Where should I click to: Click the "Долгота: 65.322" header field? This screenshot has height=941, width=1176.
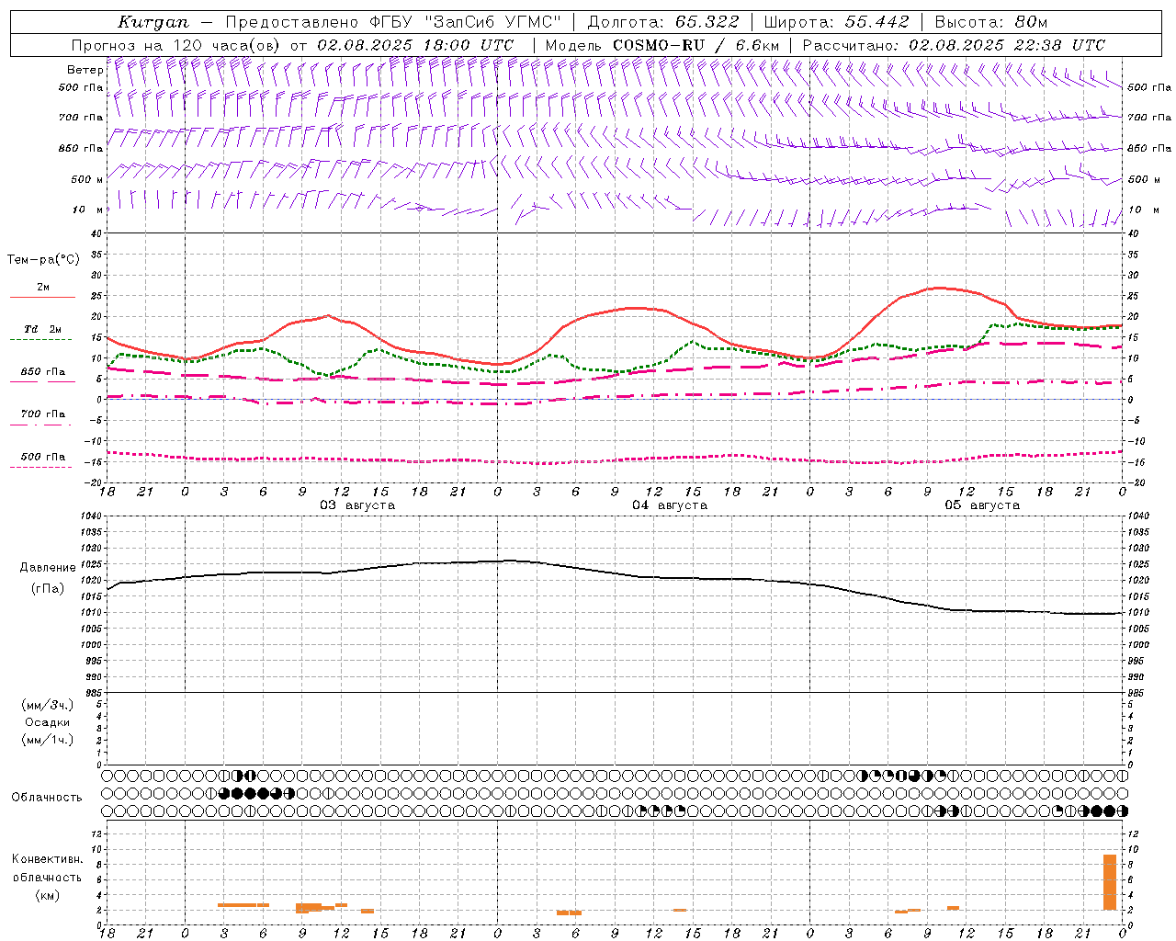point(662,22)
